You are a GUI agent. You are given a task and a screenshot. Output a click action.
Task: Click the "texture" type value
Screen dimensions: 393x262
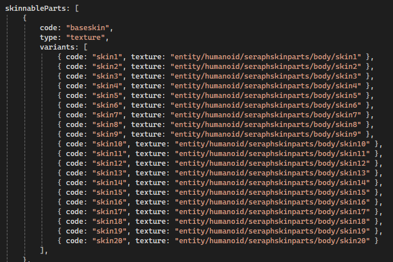coord(86,37)
